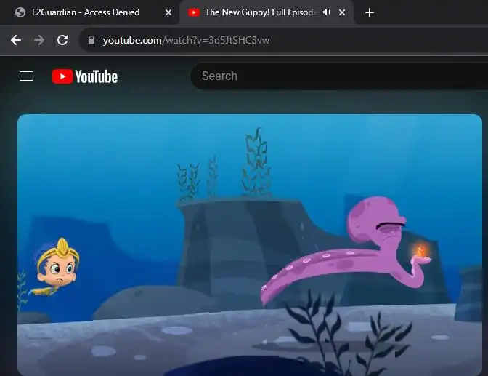The width and height of the screenshot is (488, 376).
Task: Mute the tab via its speaker icon
Action: click(x=326, y=12)
